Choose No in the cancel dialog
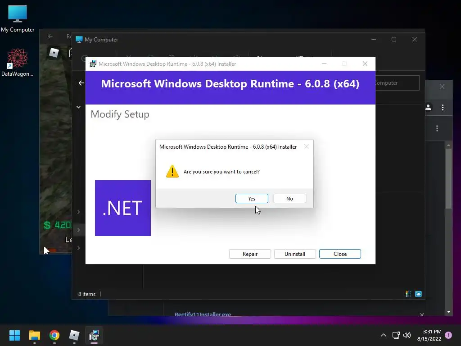This screenshot has height=346, width=461. [289, 199]
